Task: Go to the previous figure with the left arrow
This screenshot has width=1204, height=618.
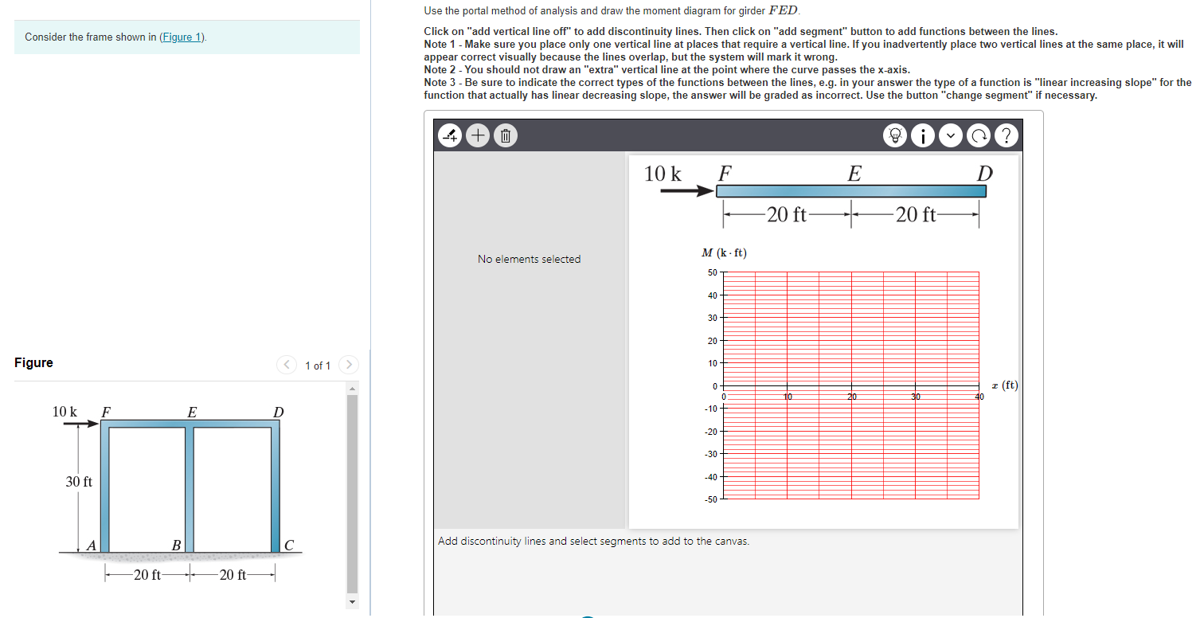Action: point(287,365)
